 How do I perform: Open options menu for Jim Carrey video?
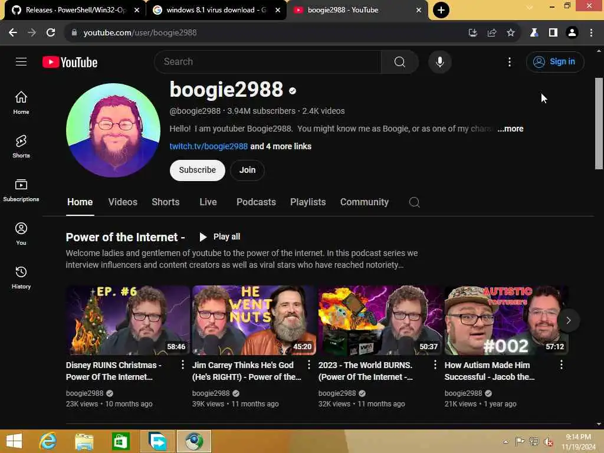pos(308,365)
